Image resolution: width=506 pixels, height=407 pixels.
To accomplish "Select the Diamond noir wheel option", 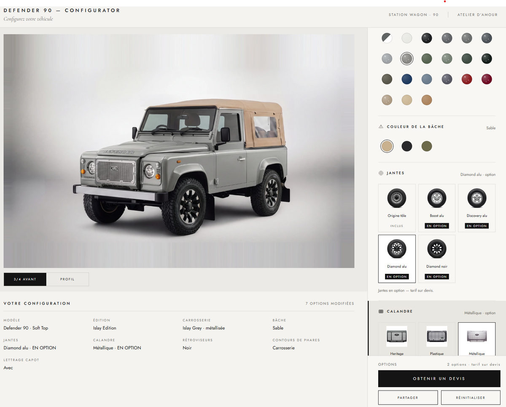I will (x=437, y=259).
